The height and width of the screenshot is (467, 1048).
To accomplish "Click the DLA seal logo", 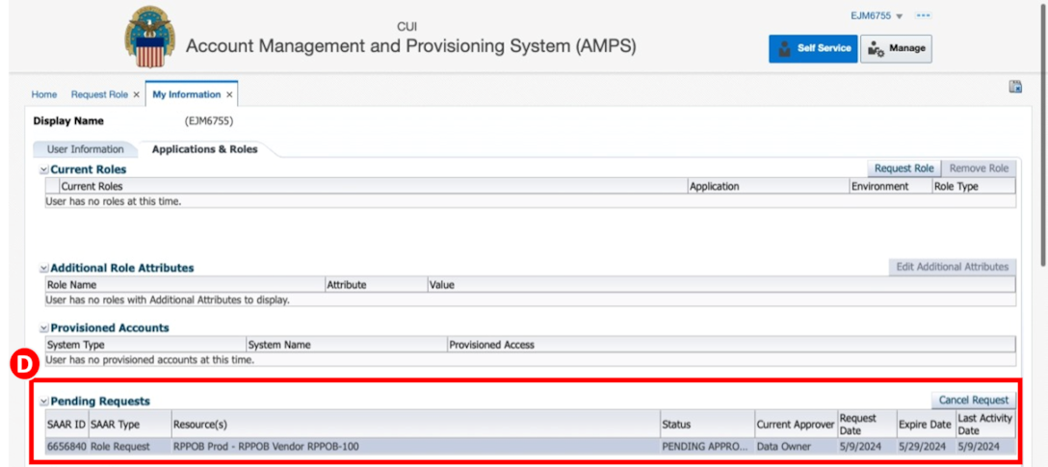I will click(149, 37).
